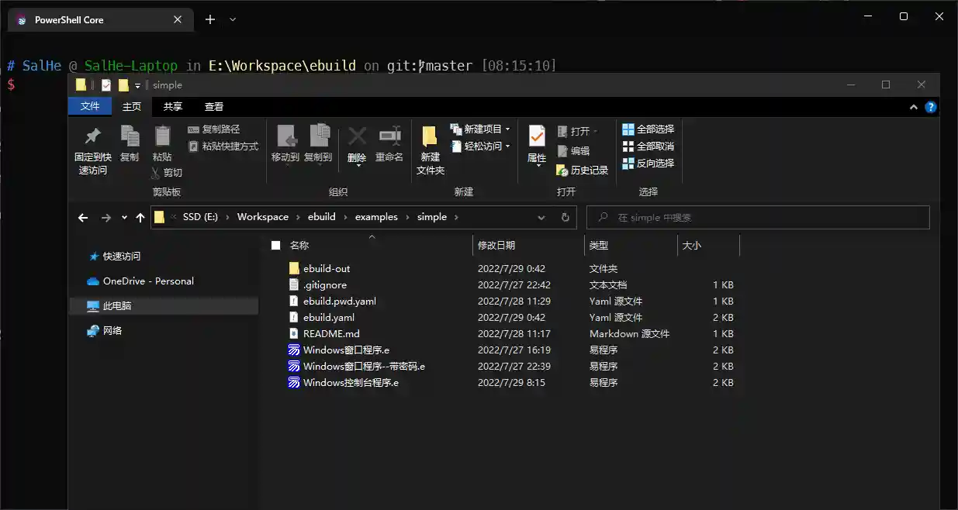Click the Rename icon in ribbon
The image size is (958, 510).
click(389, 137)
